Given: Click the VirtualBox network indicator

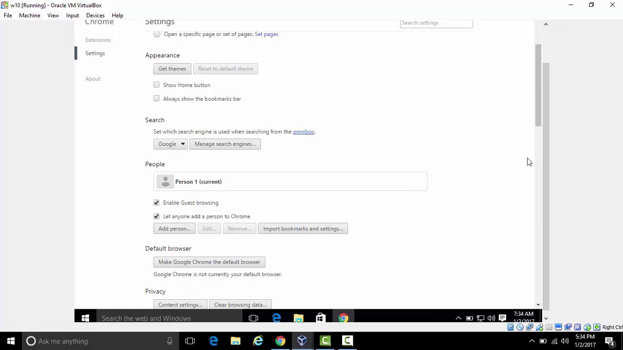Looking at the screenshot, I should (530, 327).
